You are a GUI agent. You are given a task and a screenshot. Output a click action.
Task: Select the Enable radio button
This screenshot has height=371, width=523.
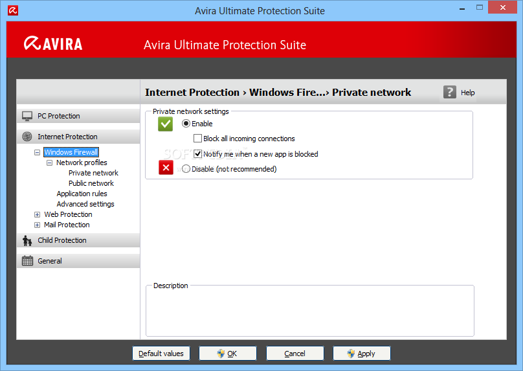pos(186,124)
